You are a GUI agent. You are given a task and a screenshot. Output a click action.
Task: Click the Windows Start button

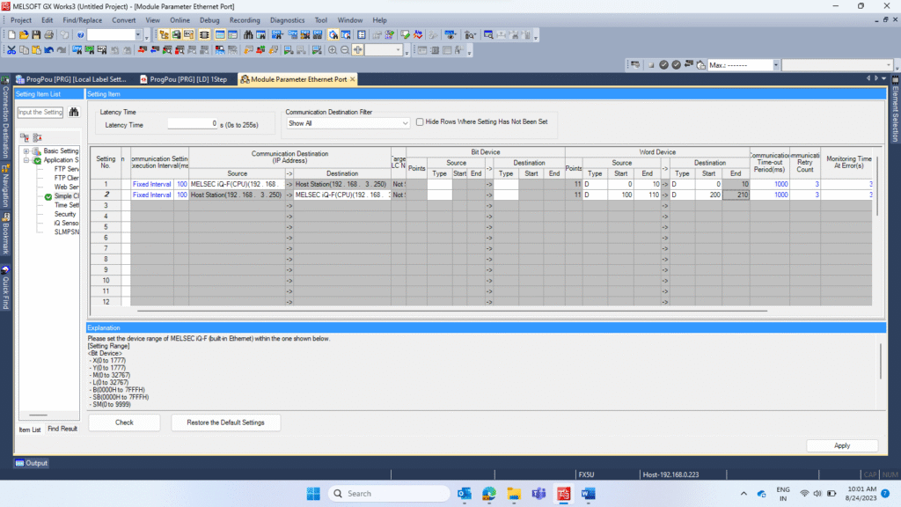(313, 493)
